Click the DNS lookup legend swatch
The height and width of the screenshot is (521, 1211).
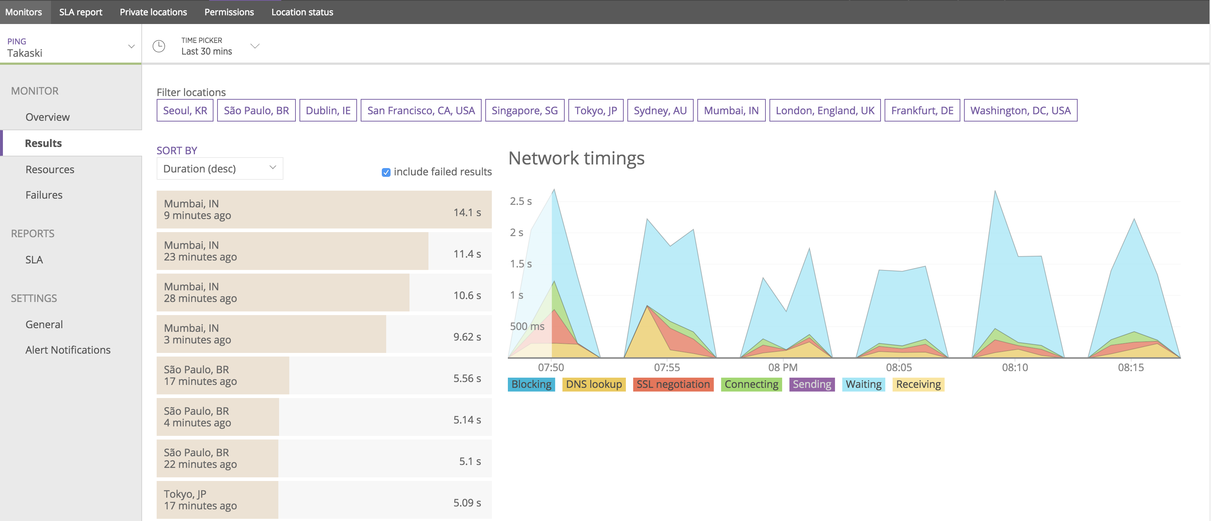594,385
